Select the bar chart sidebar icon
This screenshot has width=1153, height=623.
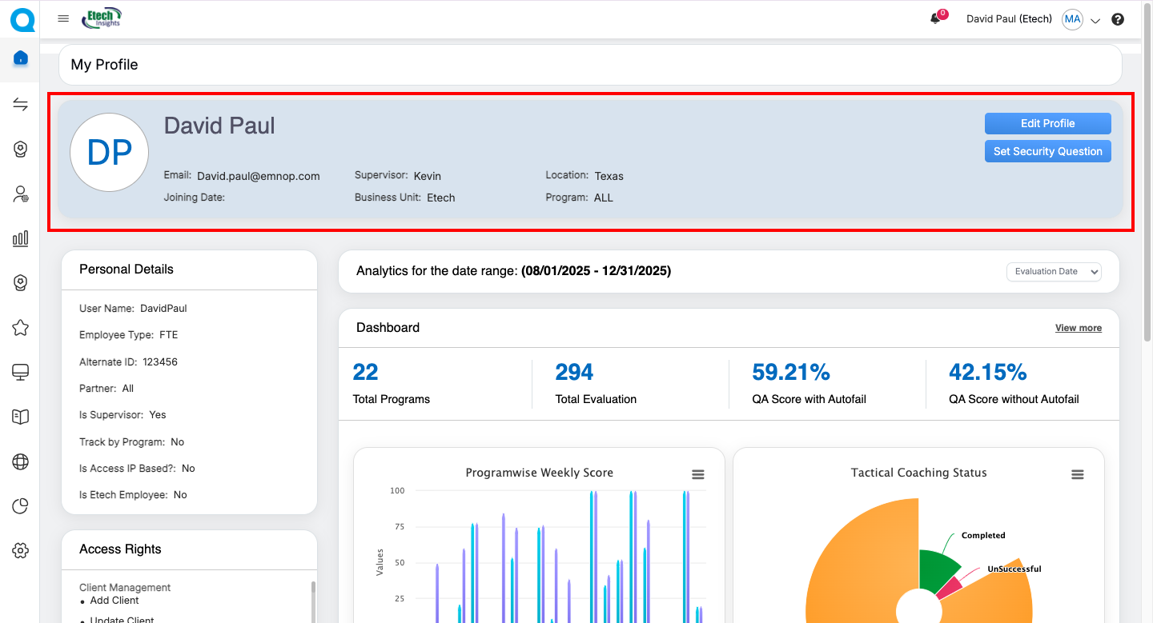click(21, 238)
